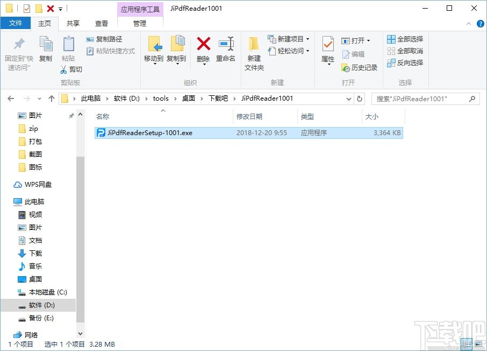This screenshot has width=487, height=351.
Task: Switch to the View (查看) tab
Action: point(101,23)
